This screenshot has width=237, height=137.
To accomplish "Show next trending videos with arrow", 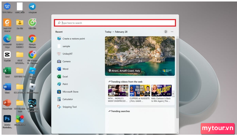I will 173,94.
